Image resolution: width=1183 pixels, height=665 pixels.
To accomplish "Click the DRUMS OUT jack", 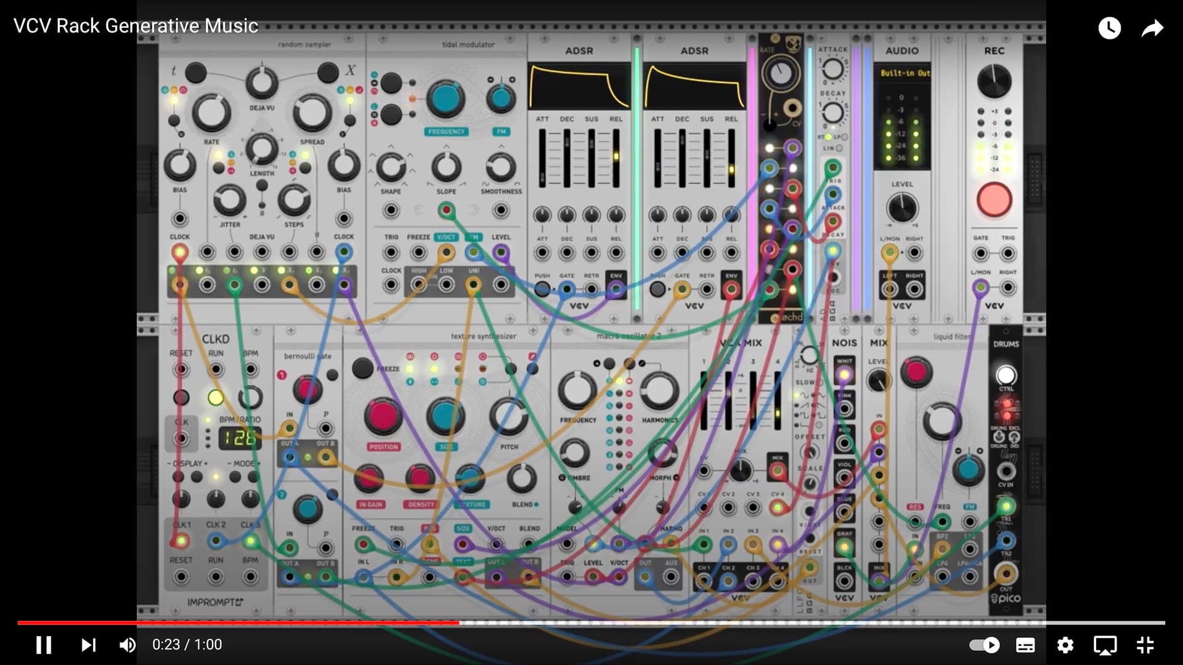I will [x=1006, y=574].
